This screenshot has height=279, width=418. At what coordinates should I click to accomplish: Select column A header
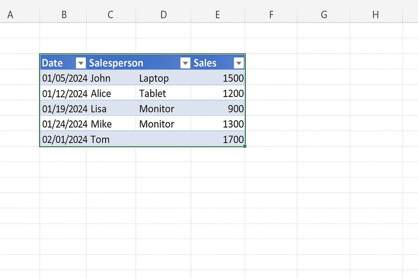click(x=20, y=15)
